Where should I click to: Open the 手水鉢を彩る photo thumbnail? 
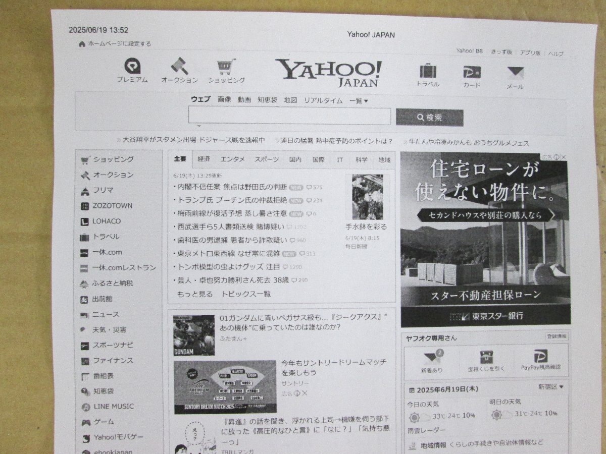[367, 197]
